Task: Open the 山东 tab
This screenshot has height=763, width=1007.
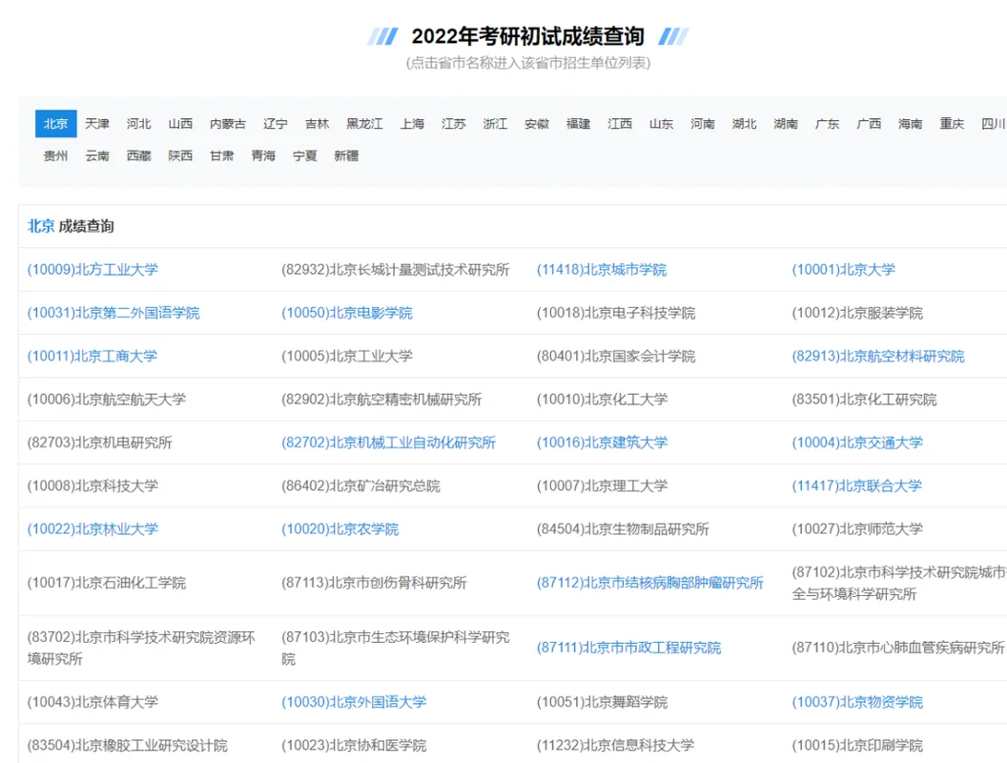Action: tap(662, 123)
